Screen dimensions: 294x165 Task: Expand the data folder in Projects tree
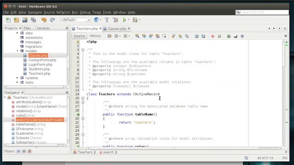coord(17,33)
